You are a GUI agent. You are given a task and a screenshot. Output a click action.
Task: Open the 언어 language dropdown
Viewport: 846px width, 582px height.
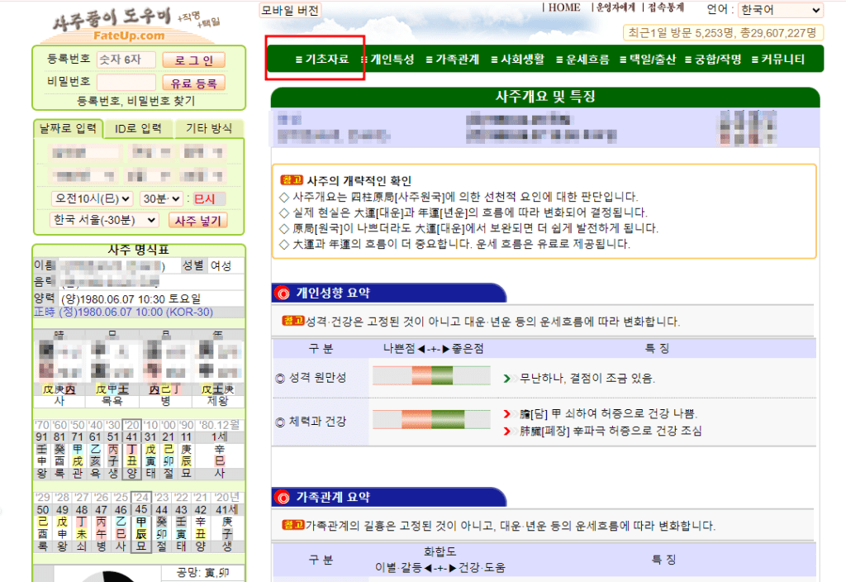780,10
